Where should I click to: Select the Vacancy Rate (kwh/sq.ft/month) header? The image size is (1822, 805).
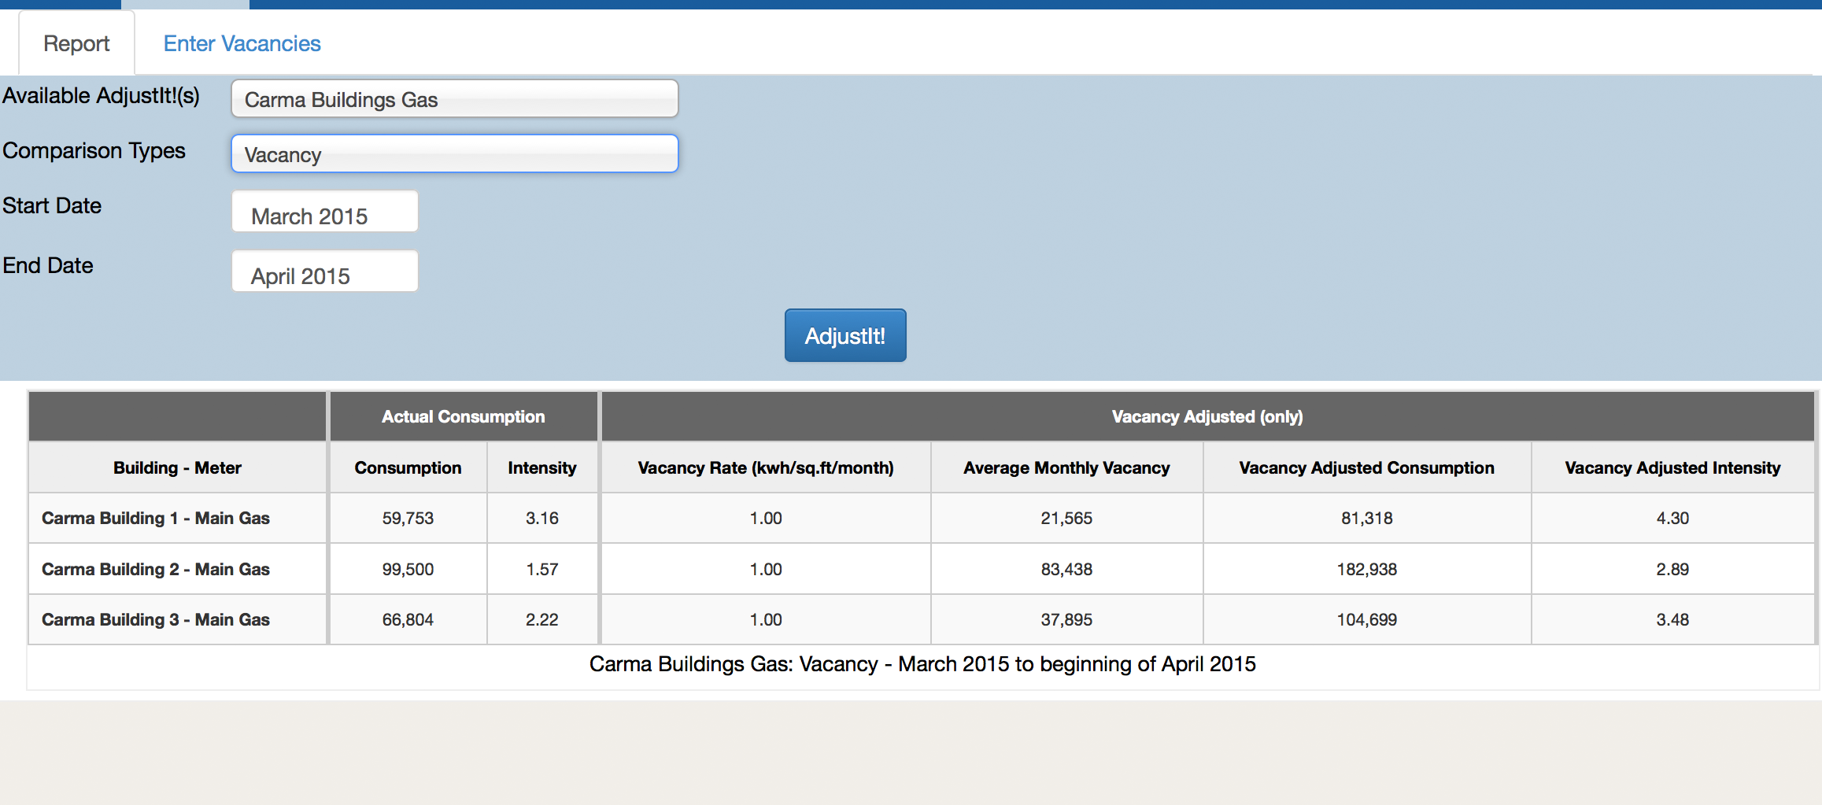(766, 467)
